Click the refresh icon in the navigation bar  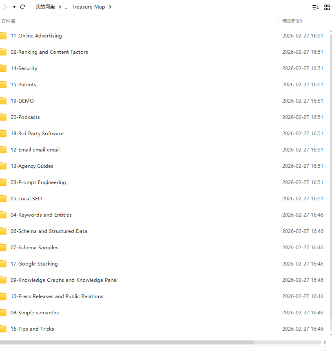pyautogui.click(x=23, y=7)
